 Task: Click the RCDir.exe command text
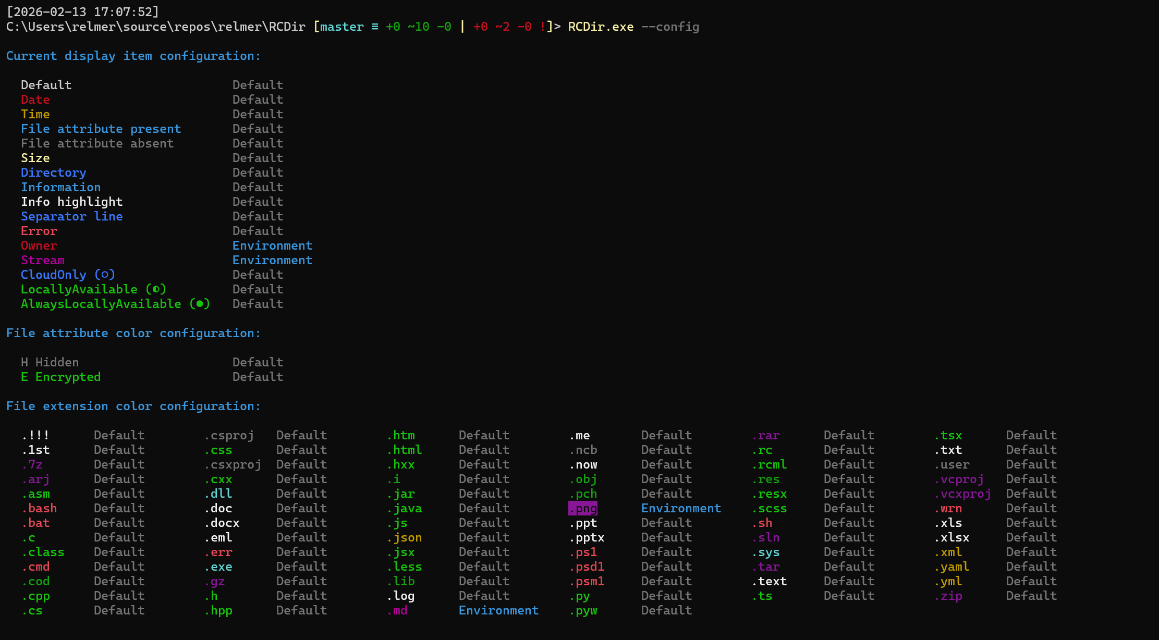(x=601, y=27)
